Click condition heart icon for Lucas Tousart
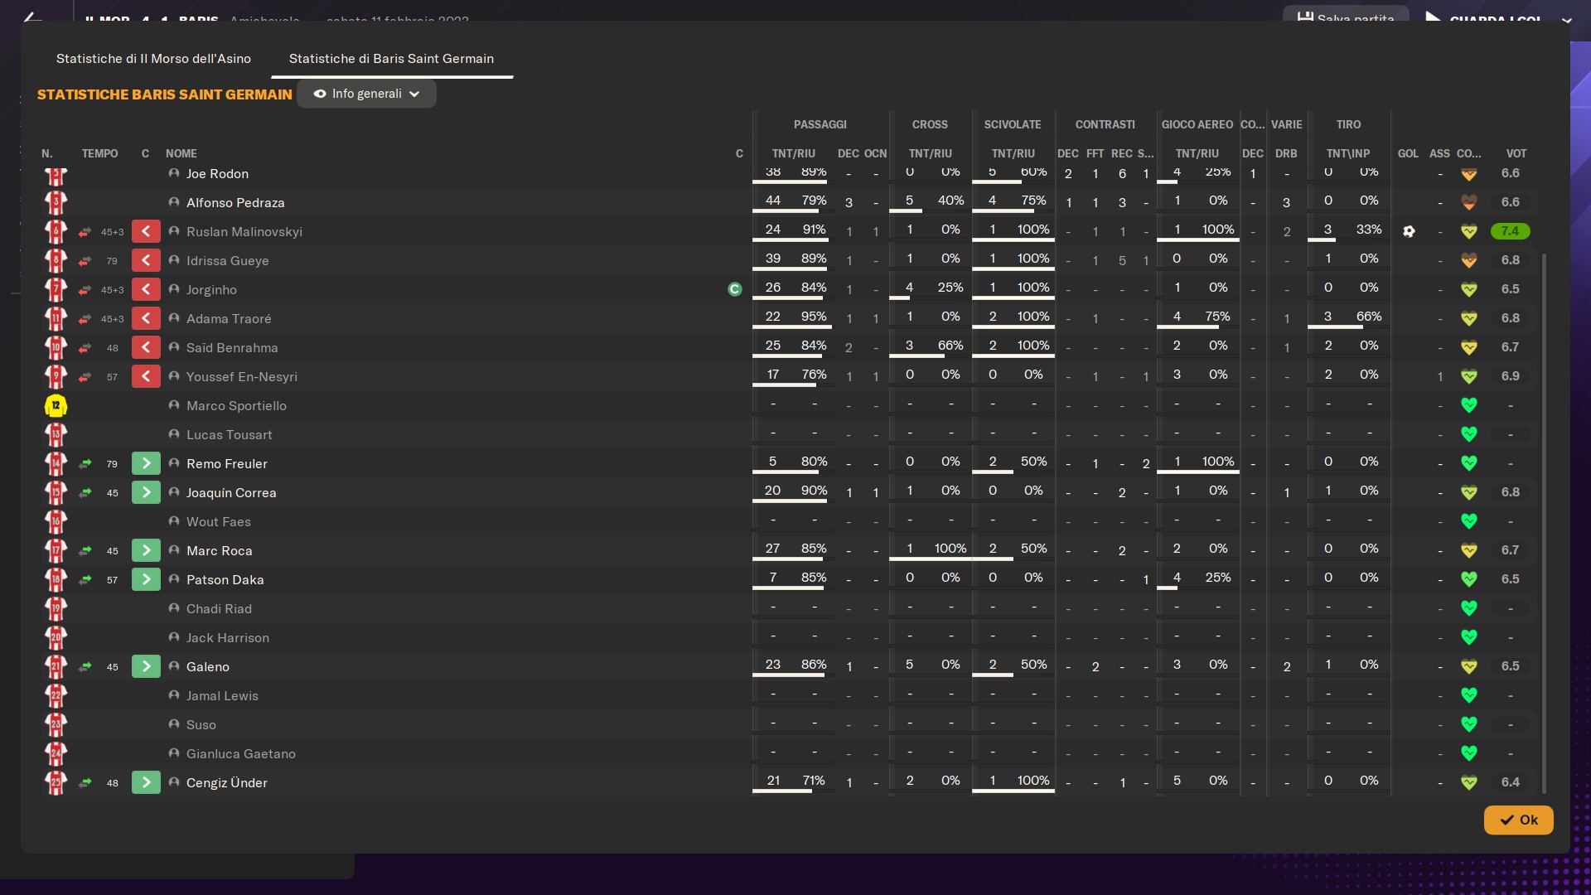 pyautogui.click(x=1468, y=434)
